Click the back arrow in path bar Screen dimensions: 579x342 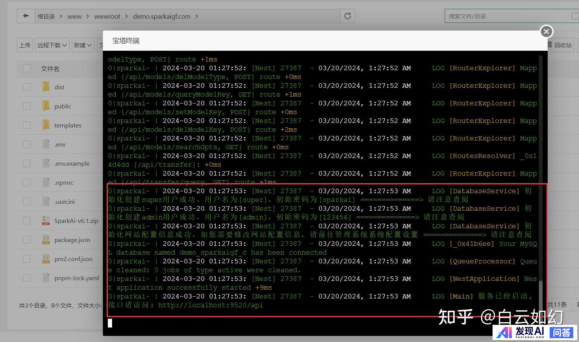(26, 16)
